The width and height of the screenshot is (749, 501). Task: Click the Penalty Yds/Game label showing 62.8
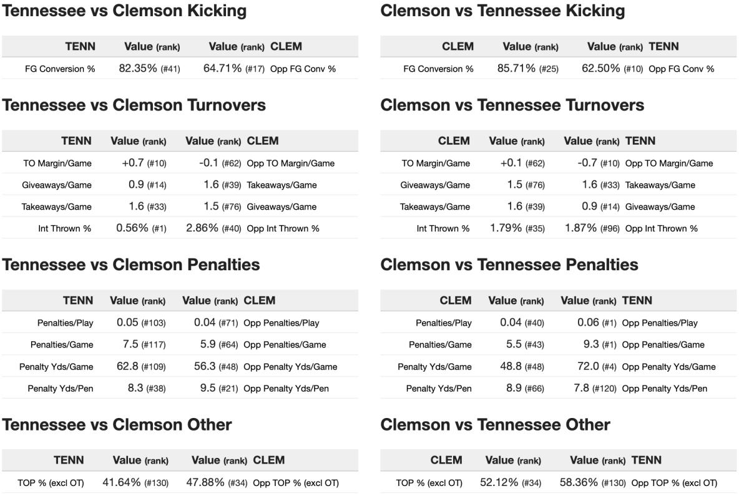tap(56, 367)
